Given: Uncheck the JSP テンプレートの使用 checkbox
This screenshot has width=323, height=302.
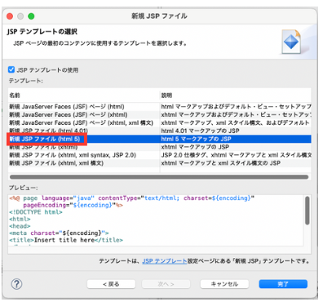Looking at the screenshot, I should [11, 69].
